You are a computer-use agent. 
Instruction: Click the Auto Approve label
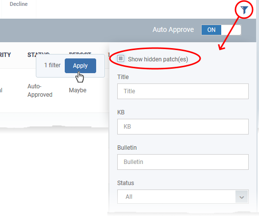(x=173, y=30)
